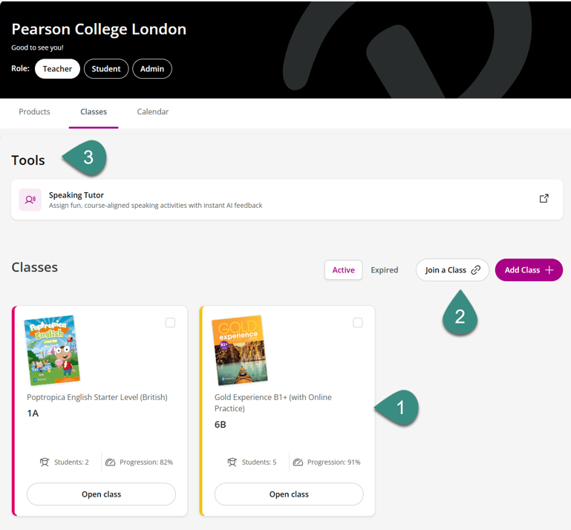This screenshot has height=530, width=571.
Task: Switch role to Admin
Action: click(x=152, y=69)
